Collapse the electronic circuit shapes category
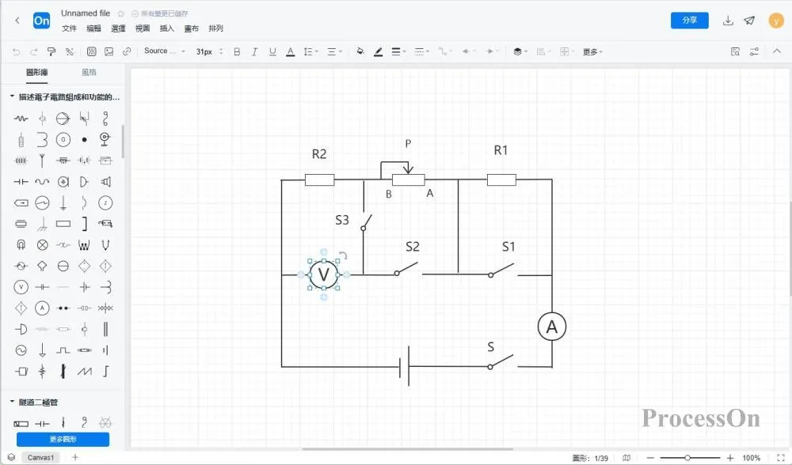The height and width of the screenshot is (465, 792). (12, 96)
